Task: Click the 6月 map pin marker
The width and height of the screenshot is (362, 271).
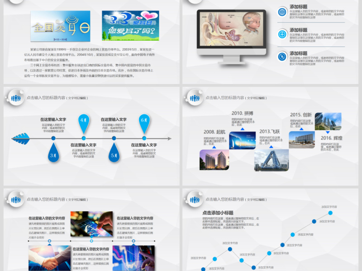Action: (x=144, y=121)
